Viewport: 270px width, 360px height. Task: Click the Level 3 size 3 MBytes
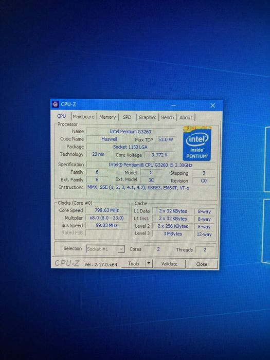(173, 234)
